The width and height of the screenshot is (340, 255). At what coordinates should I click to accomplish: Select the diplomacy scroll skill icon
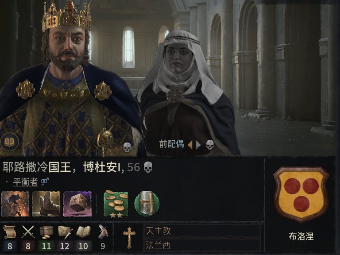(x=10, y=232)
